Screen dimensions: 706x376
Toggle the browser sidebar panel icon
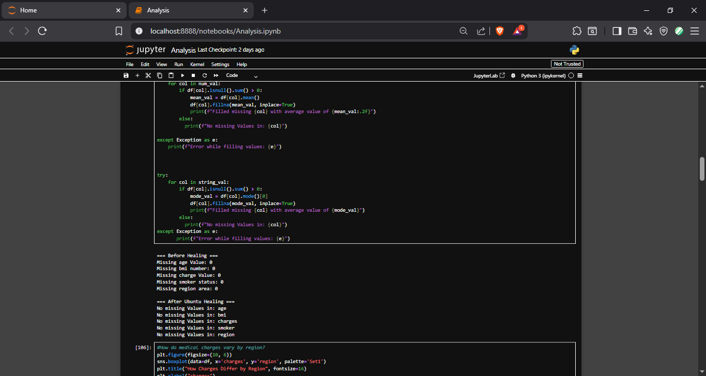coord(617,31)
